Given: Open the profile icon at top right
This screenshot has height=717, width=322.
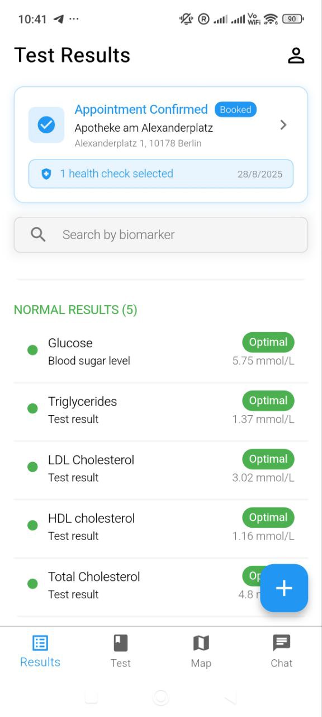Looking at the screenshot, I should (296, 55).
